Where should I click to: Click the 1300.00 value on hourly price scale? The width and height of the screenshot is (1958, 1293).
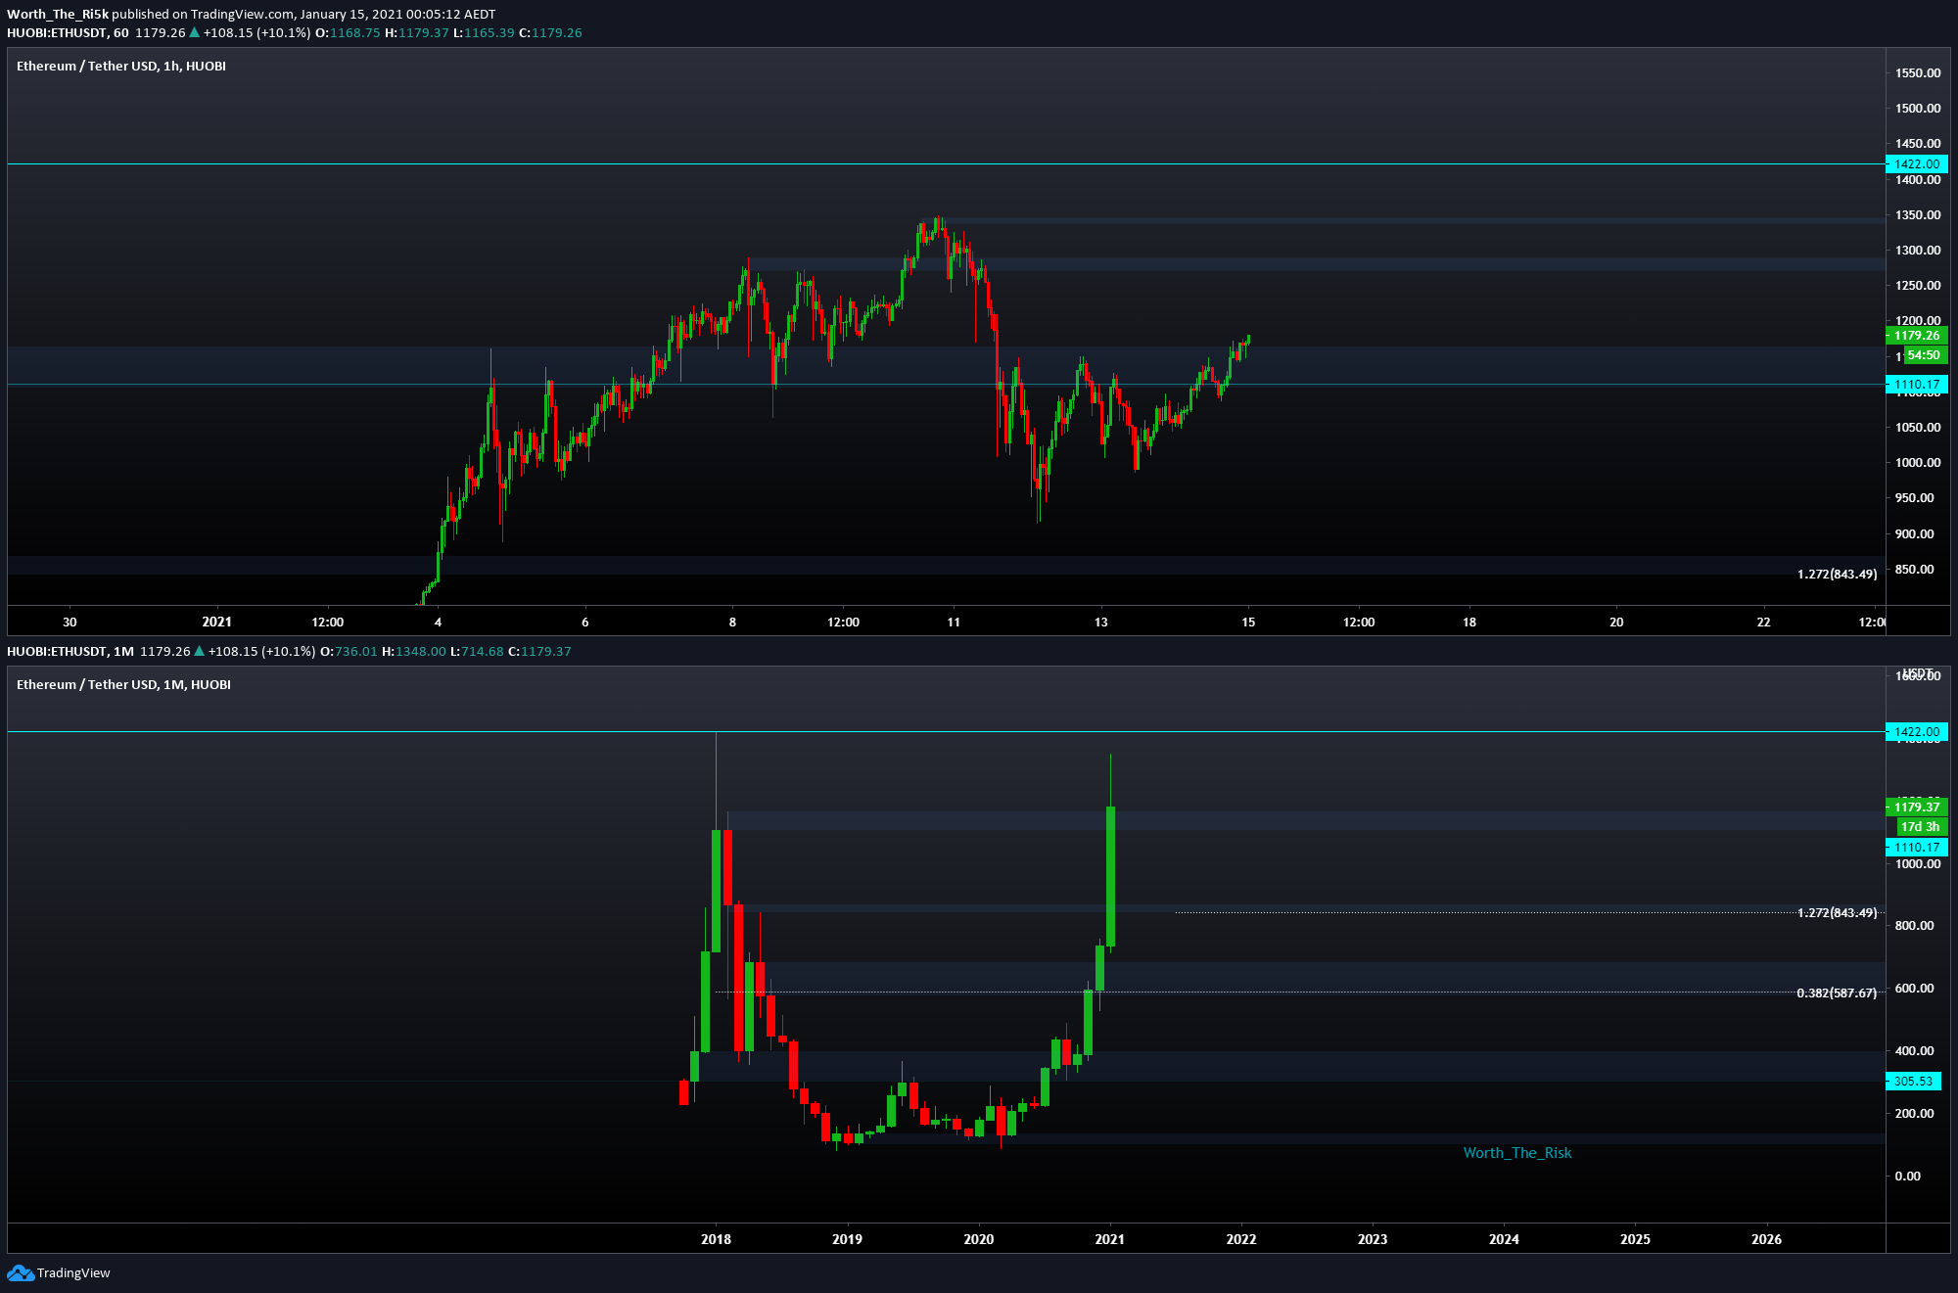pos(1918,250)
